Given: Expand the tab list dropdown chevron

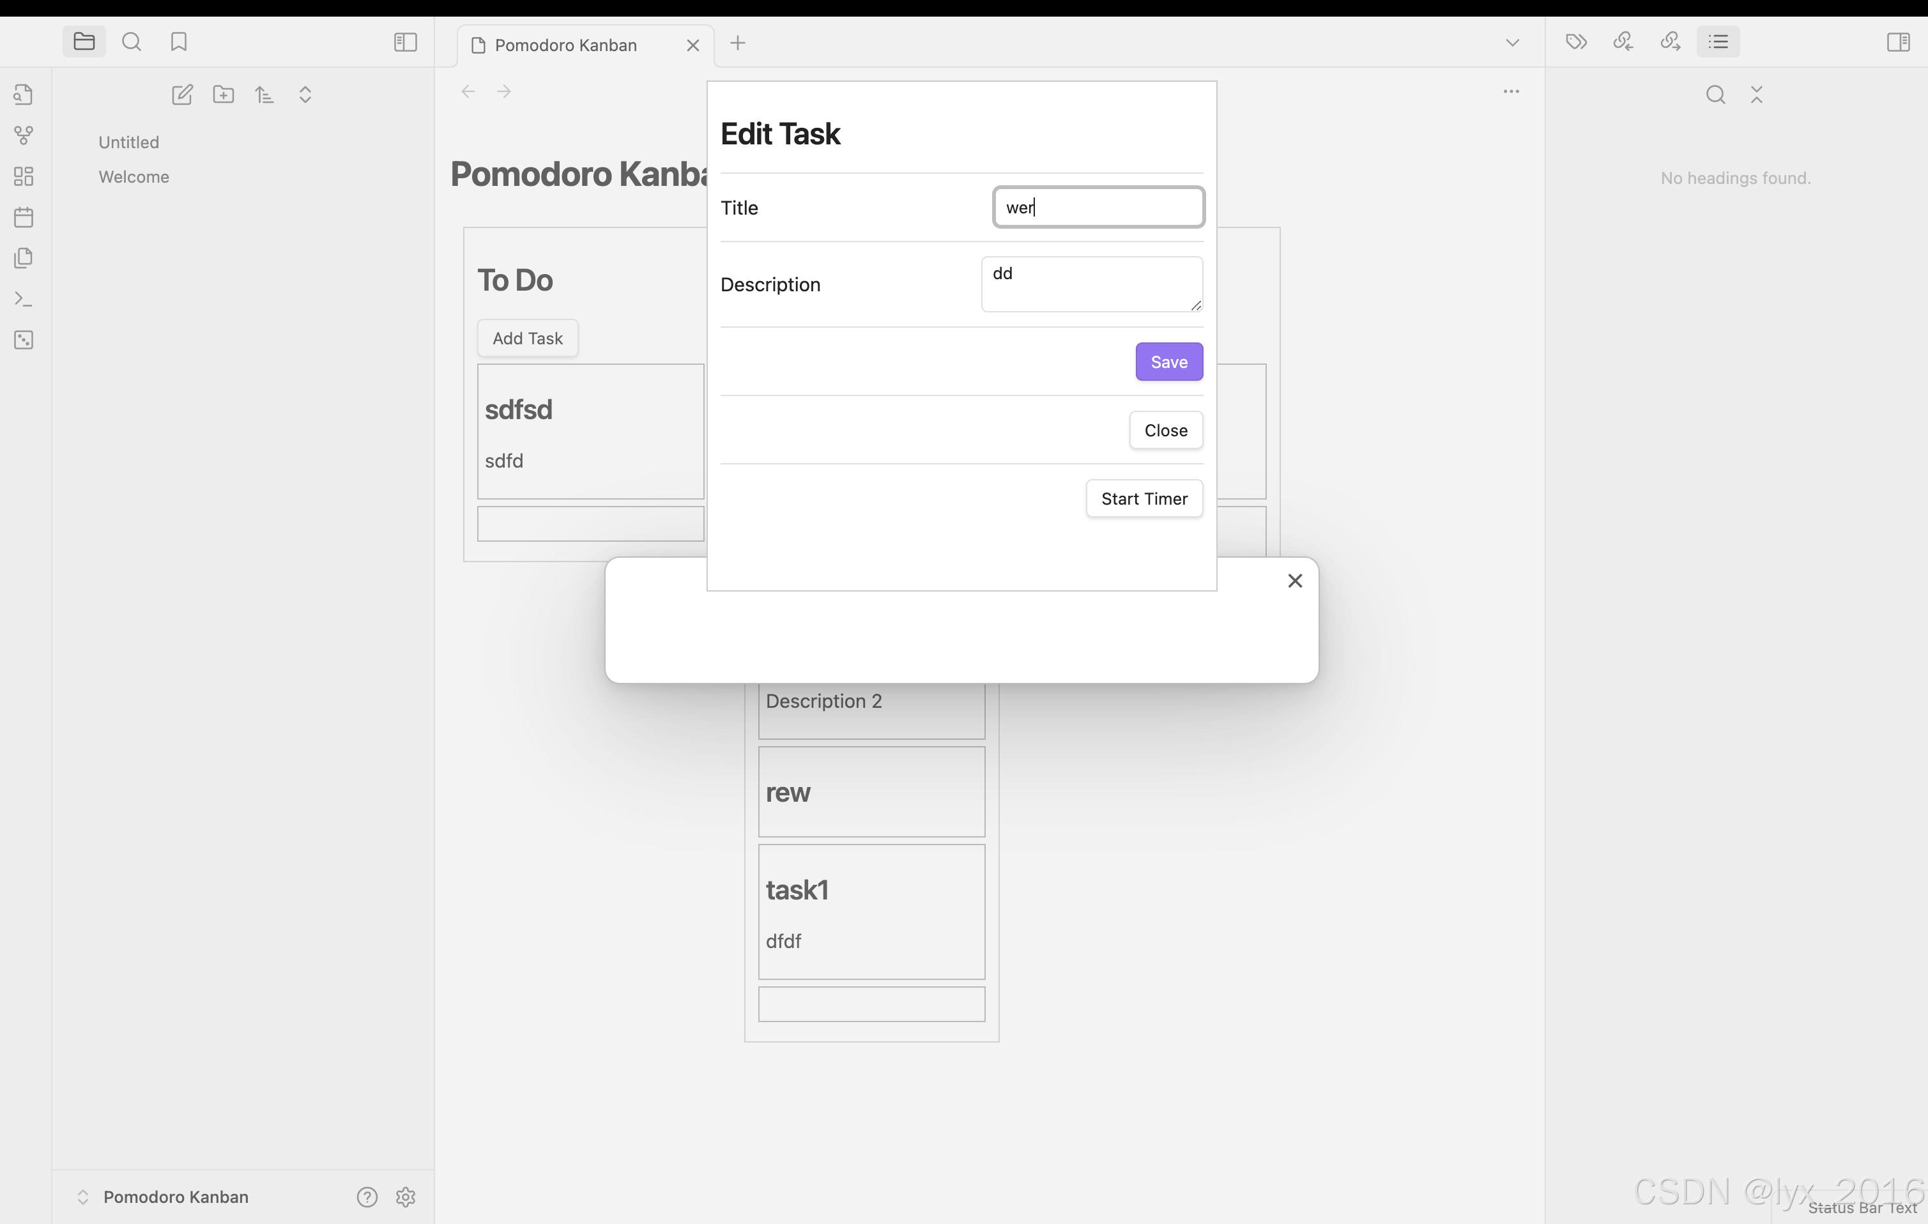Looking at the screenshot, I should click(1511, 42).
